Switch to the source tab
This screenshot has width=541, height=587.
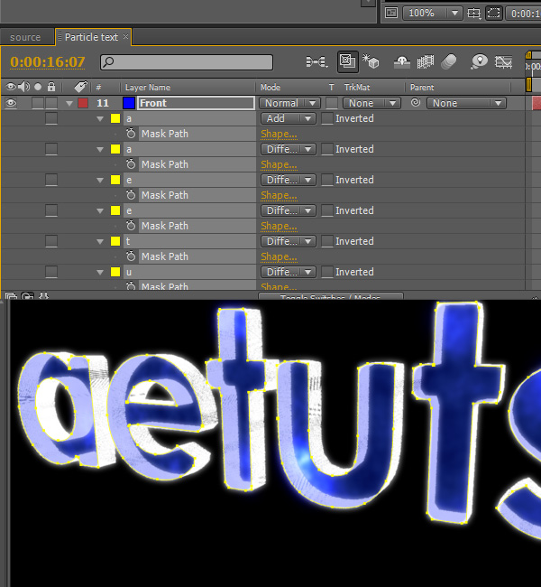click(x=25, y=37)
